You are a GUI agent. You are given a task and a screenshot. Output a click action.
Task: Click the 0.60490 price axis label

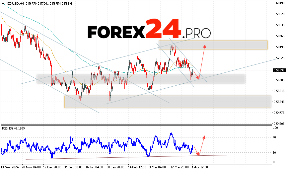click(x=279, y=3)
